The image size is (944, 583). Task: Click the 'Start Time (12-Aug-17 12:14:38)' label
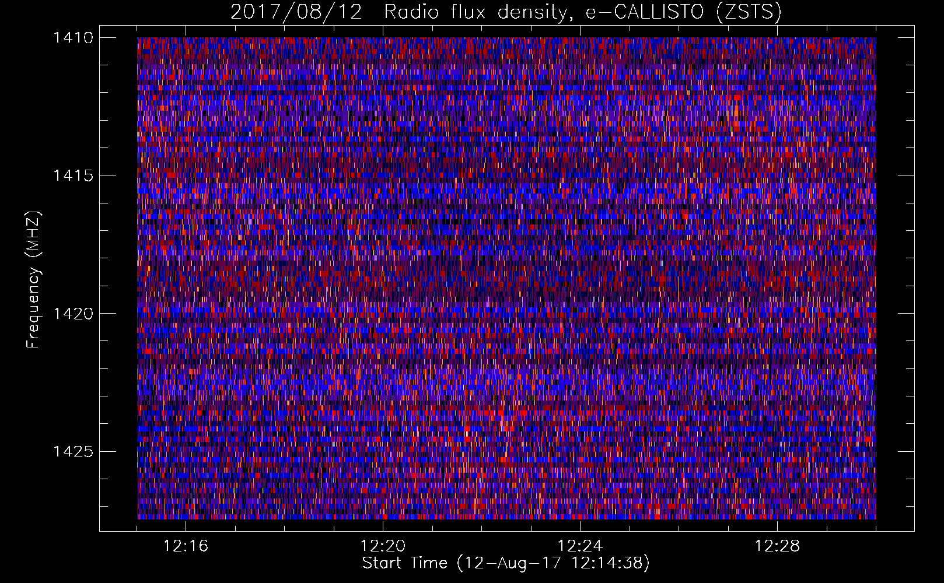coord(506,563)
